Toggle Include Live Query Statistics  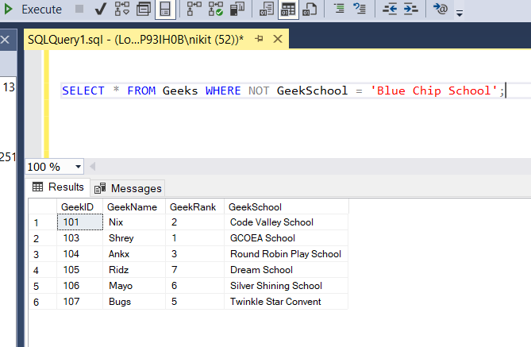(x=216, y=10)
